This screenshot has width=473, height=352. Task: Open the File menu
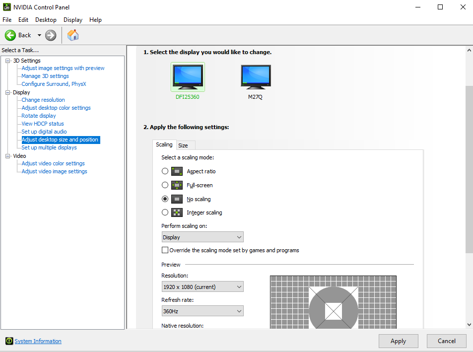click(x=7, y=19)
